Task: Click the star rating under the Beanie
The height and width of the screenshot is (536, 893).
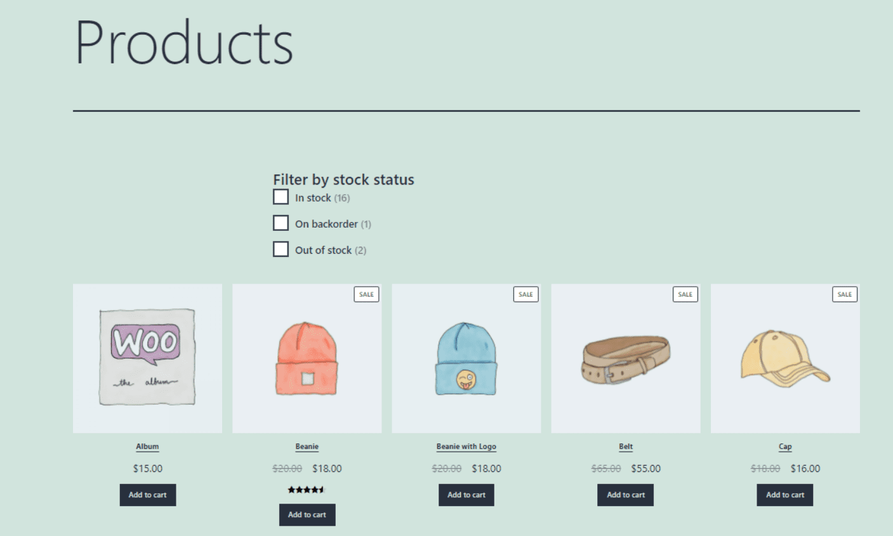Action: pos(307,489)
